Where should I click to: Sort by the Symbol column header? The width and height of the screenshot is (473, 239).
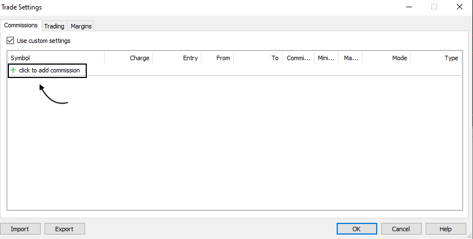(x=56, y=58)
